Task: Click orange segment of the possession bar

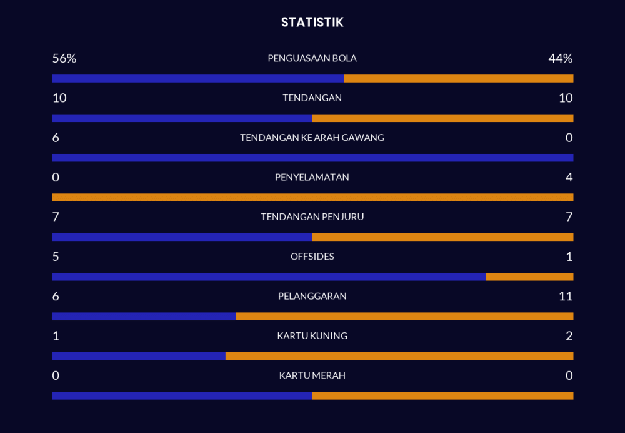Action: tap(458, 79)
